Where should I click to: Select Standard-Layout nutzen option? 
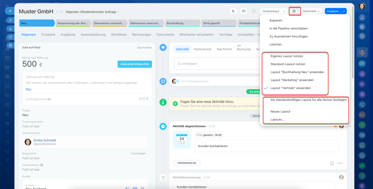[x=288, y=64]
